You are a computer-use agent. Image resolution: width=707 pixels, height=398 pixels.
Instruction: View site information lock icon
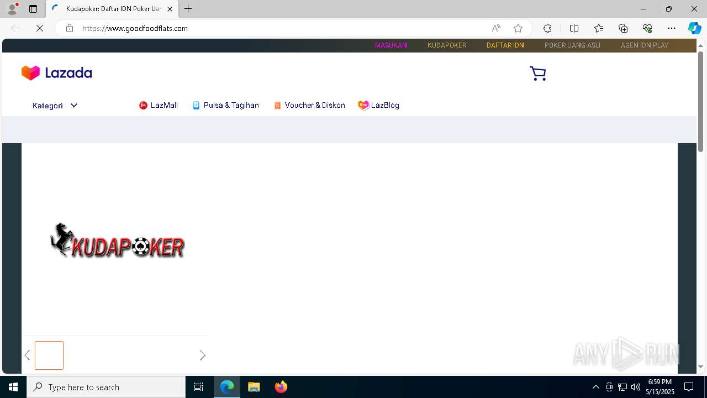click(70, 28)
